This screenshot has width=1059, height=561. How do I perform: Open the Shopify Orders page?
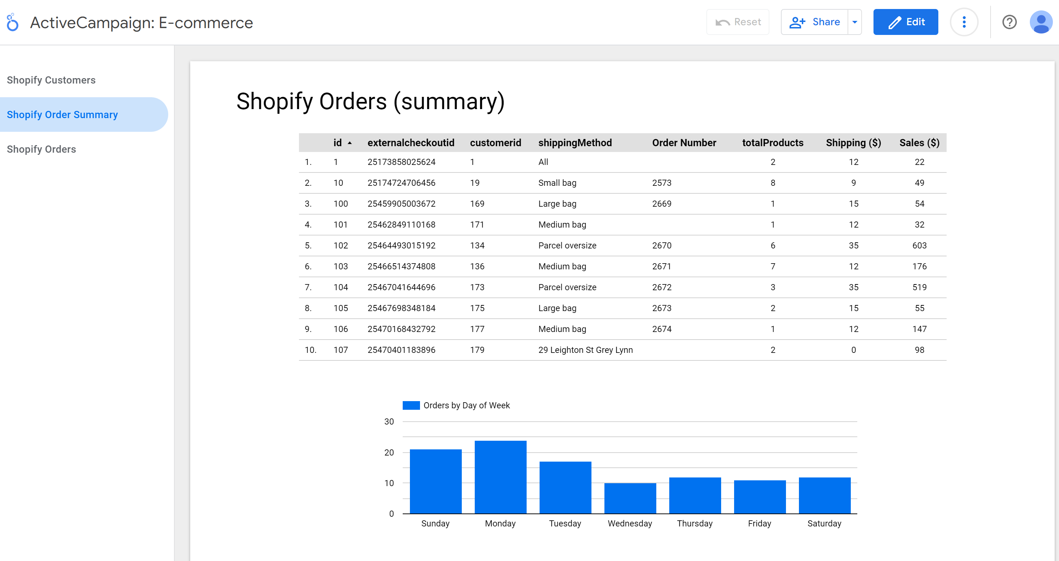tap(41, 149)
